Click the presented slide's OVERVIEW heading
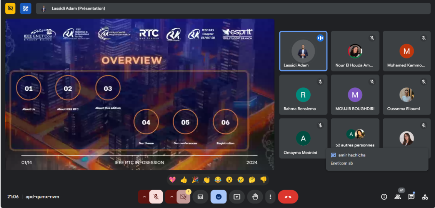 pyautogui.click(x=132, y=60)
